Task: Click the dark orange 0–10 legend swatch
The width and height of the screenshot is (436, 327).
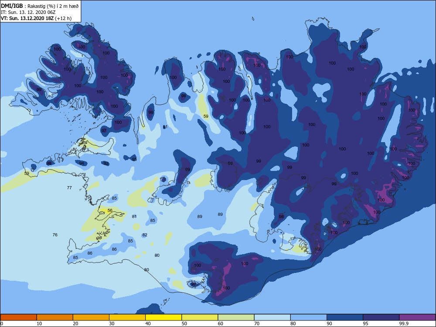Action: (18, 317)
